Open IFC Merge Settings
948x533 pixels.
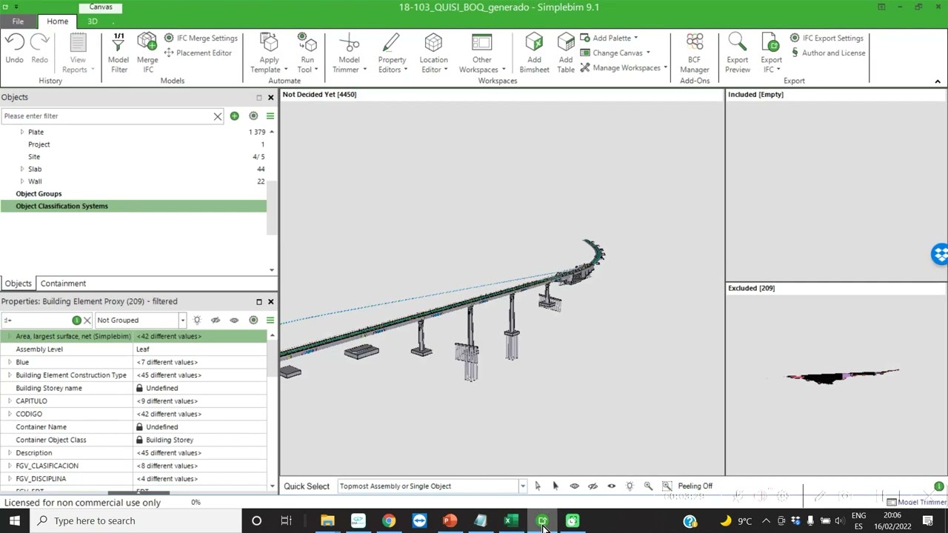coord(201,38)
